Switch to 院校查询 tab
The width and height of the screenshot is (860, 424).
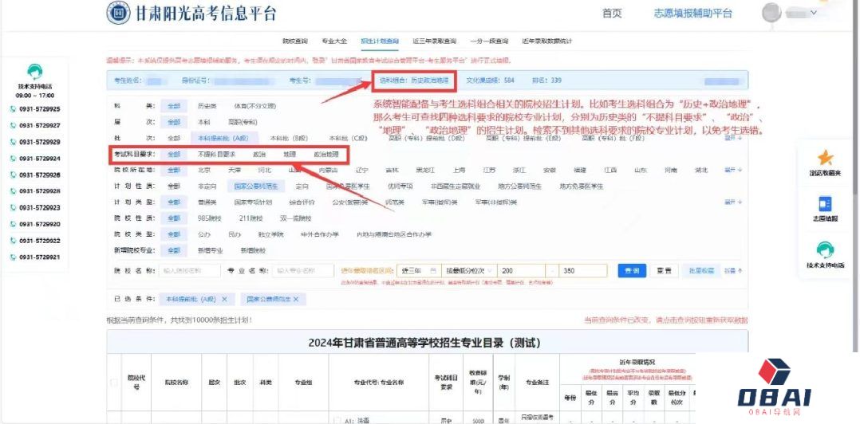pos(295,41)
